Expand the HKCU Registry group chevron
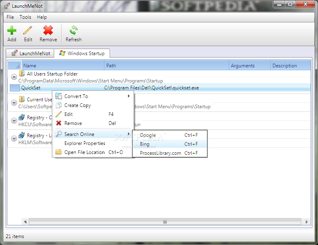This screenshot has width=318, height=245. click(x=14, y=121)
